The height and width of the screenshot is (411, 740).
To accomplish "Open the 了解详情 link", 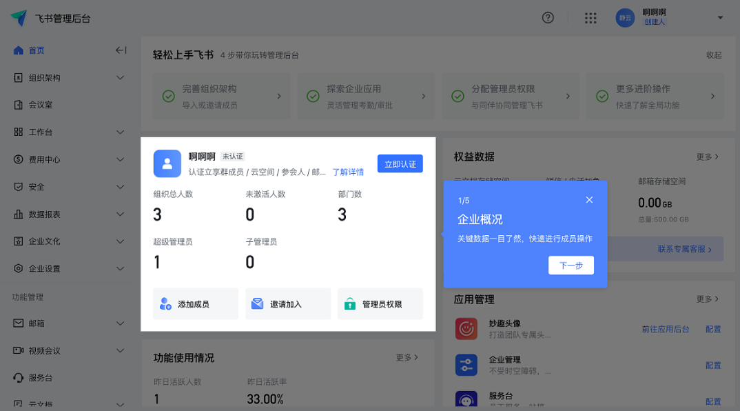I will point(348,172).
